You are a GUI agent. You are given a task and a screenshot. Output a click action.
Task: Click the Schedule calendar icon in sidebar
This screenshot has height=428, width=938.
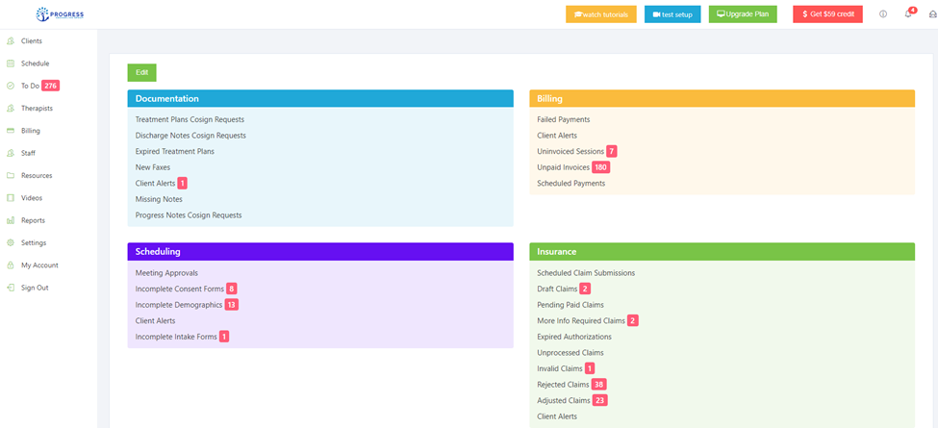coord(11,63)
